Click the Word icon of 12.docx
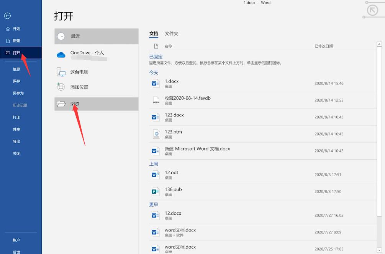Screen dimensions: 385x254 (x=156, y=215)
